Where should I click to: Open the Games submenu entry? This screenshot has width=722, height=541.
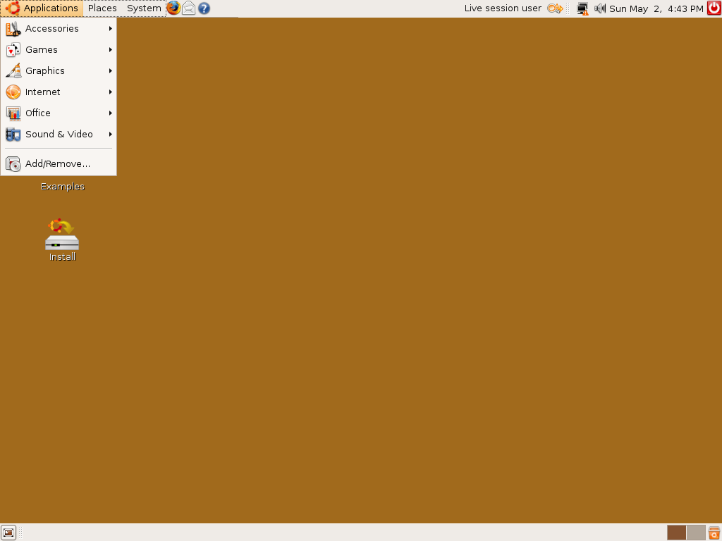[59, 50]
